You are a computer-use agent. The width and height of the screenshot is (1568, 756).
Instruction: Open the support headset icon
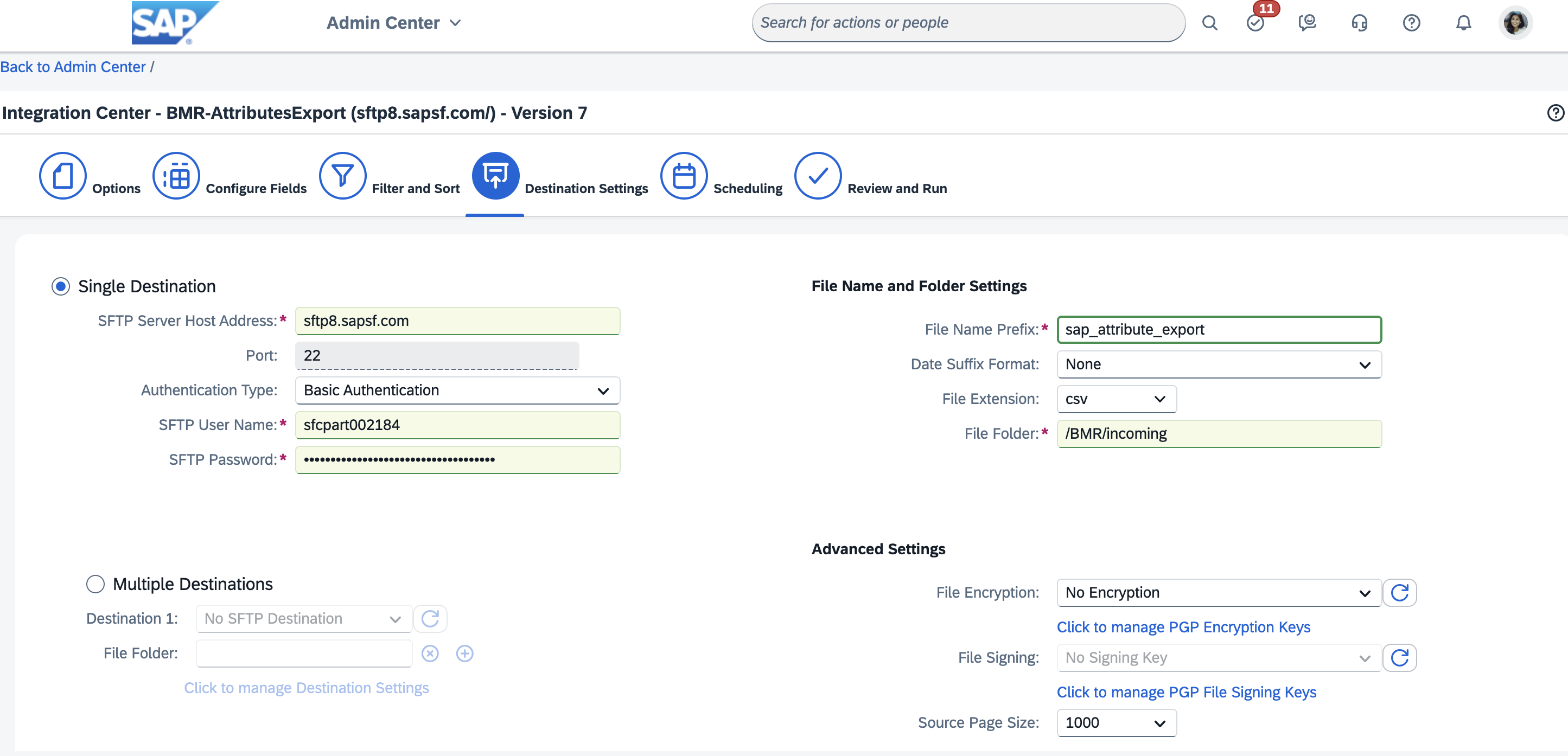tap(1359, 23)
